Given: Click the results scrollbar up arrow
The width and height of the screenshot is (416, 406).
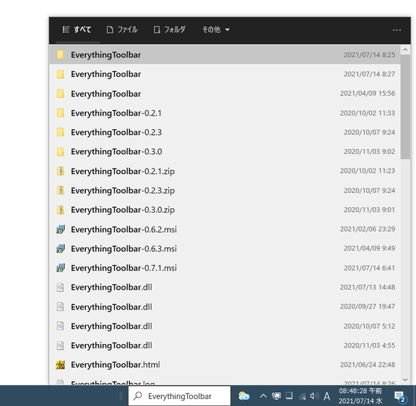Looking at the screenshot, I should (405, 50).
